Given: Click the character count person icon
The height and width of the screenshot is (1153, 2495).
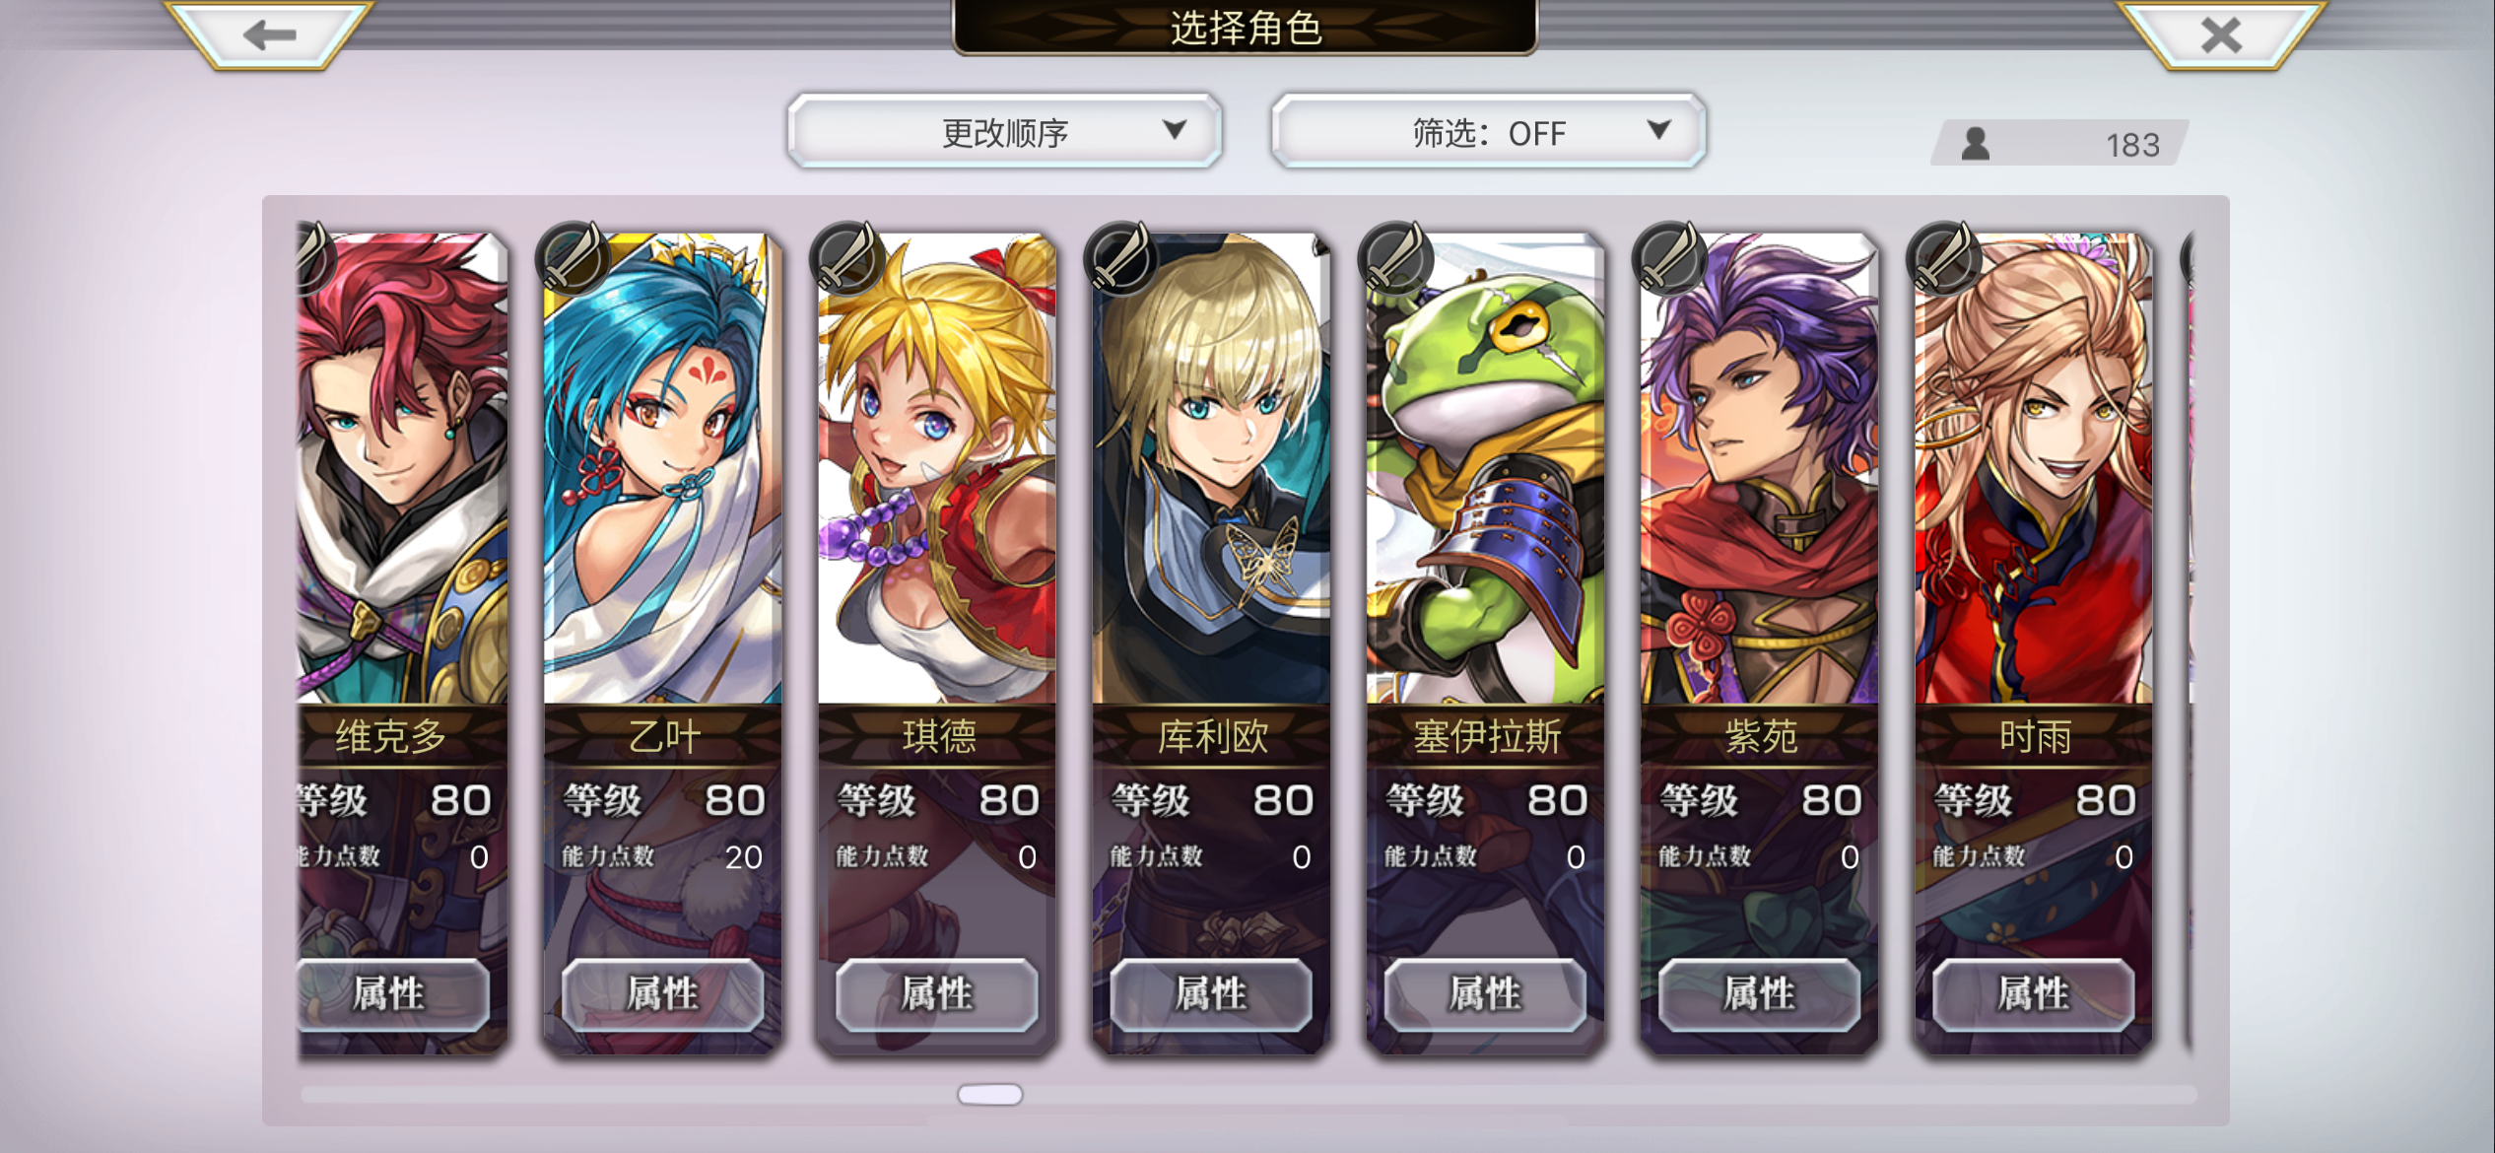Looking at the screenshot, I should pos(1975,144).
